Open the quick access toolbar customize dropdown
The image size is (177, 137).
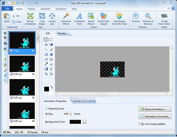click(x=37, y=3)
